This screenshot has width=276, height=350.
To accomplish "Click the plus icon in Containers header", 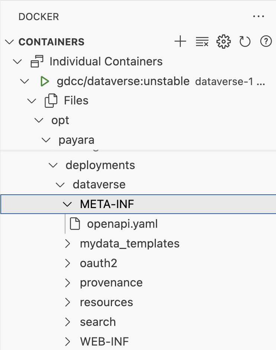I will (x=180, y=42).
